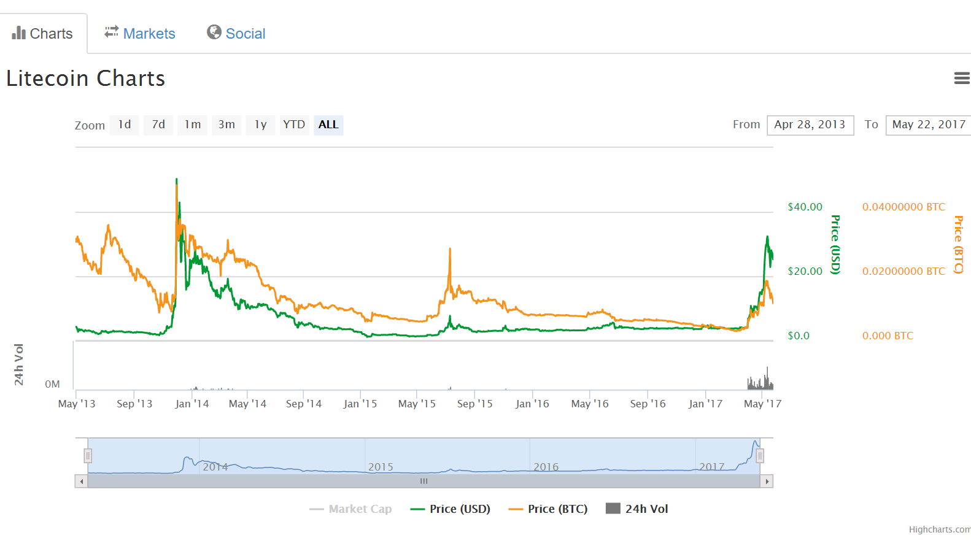The image size is (971, 546).
Task: Set zoom range to 3m
Action: (226, 125)
